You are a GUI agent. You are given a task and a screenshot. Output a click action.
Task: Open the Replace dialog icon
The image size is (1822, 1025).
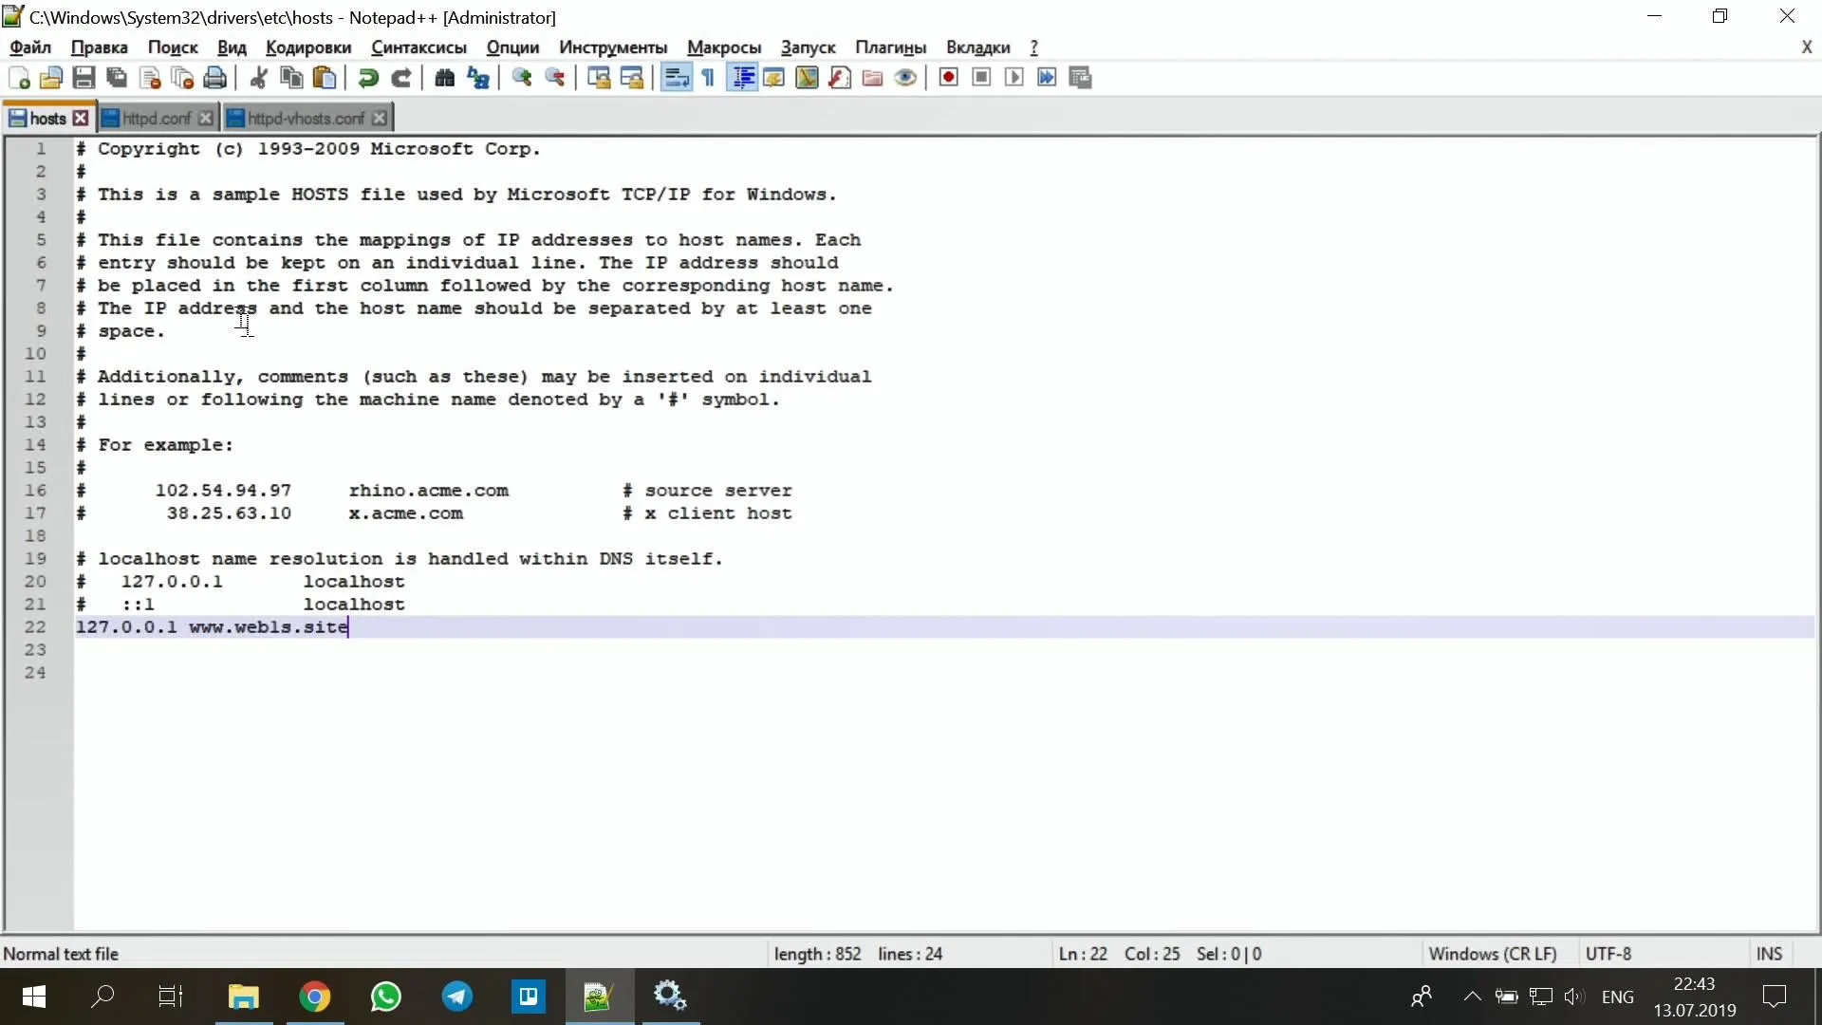(x=477, y=78)
